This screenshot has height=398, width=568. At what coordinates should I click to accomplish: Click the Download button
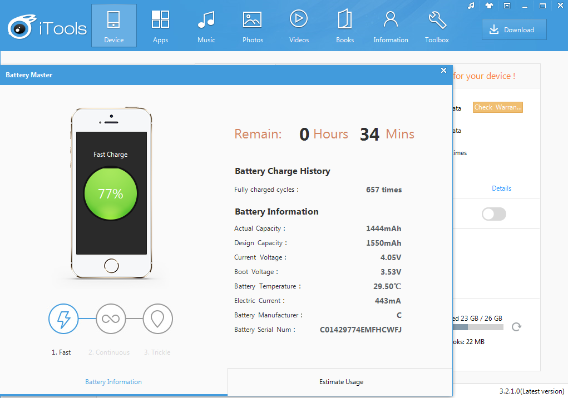pos(514,29)
